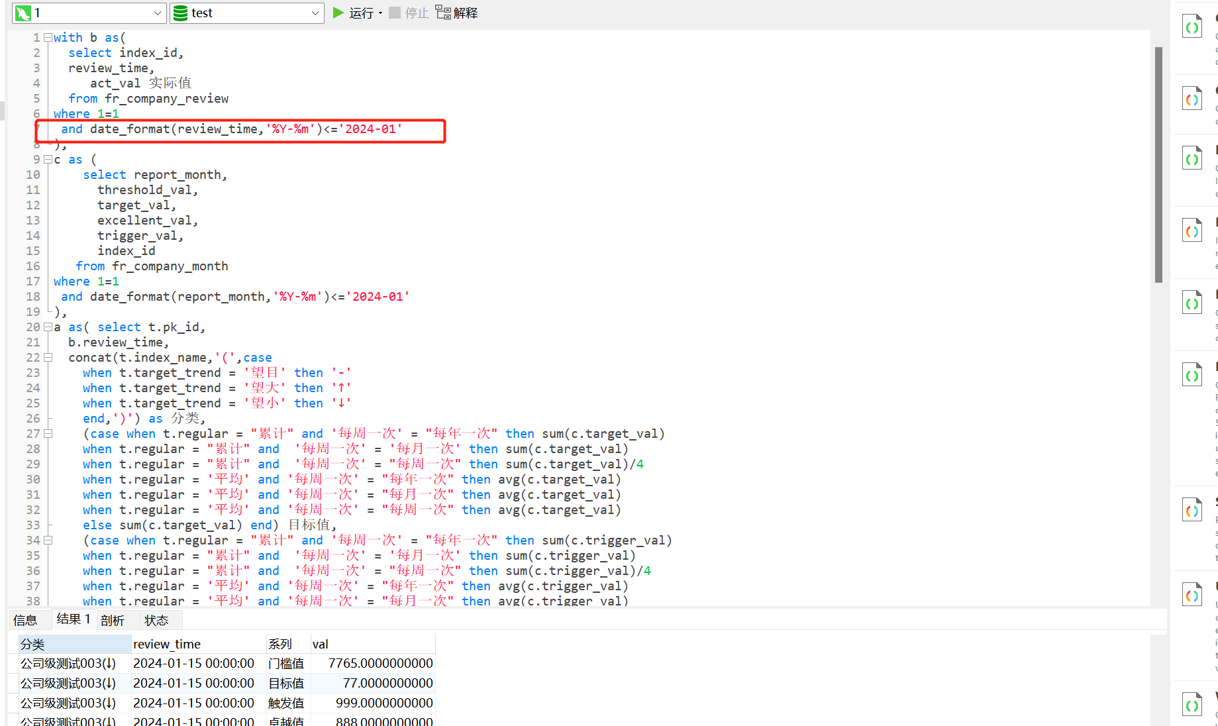Click line number 18 in the gutter

point(33,297)
